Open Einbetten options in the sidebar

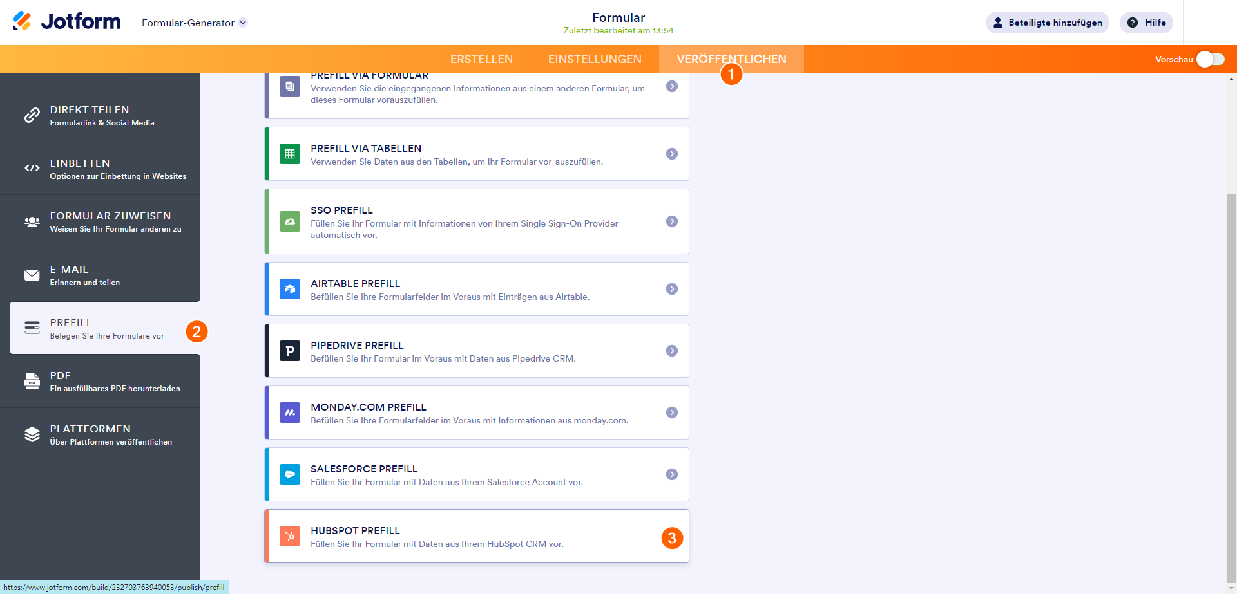(x=100, y=169)
